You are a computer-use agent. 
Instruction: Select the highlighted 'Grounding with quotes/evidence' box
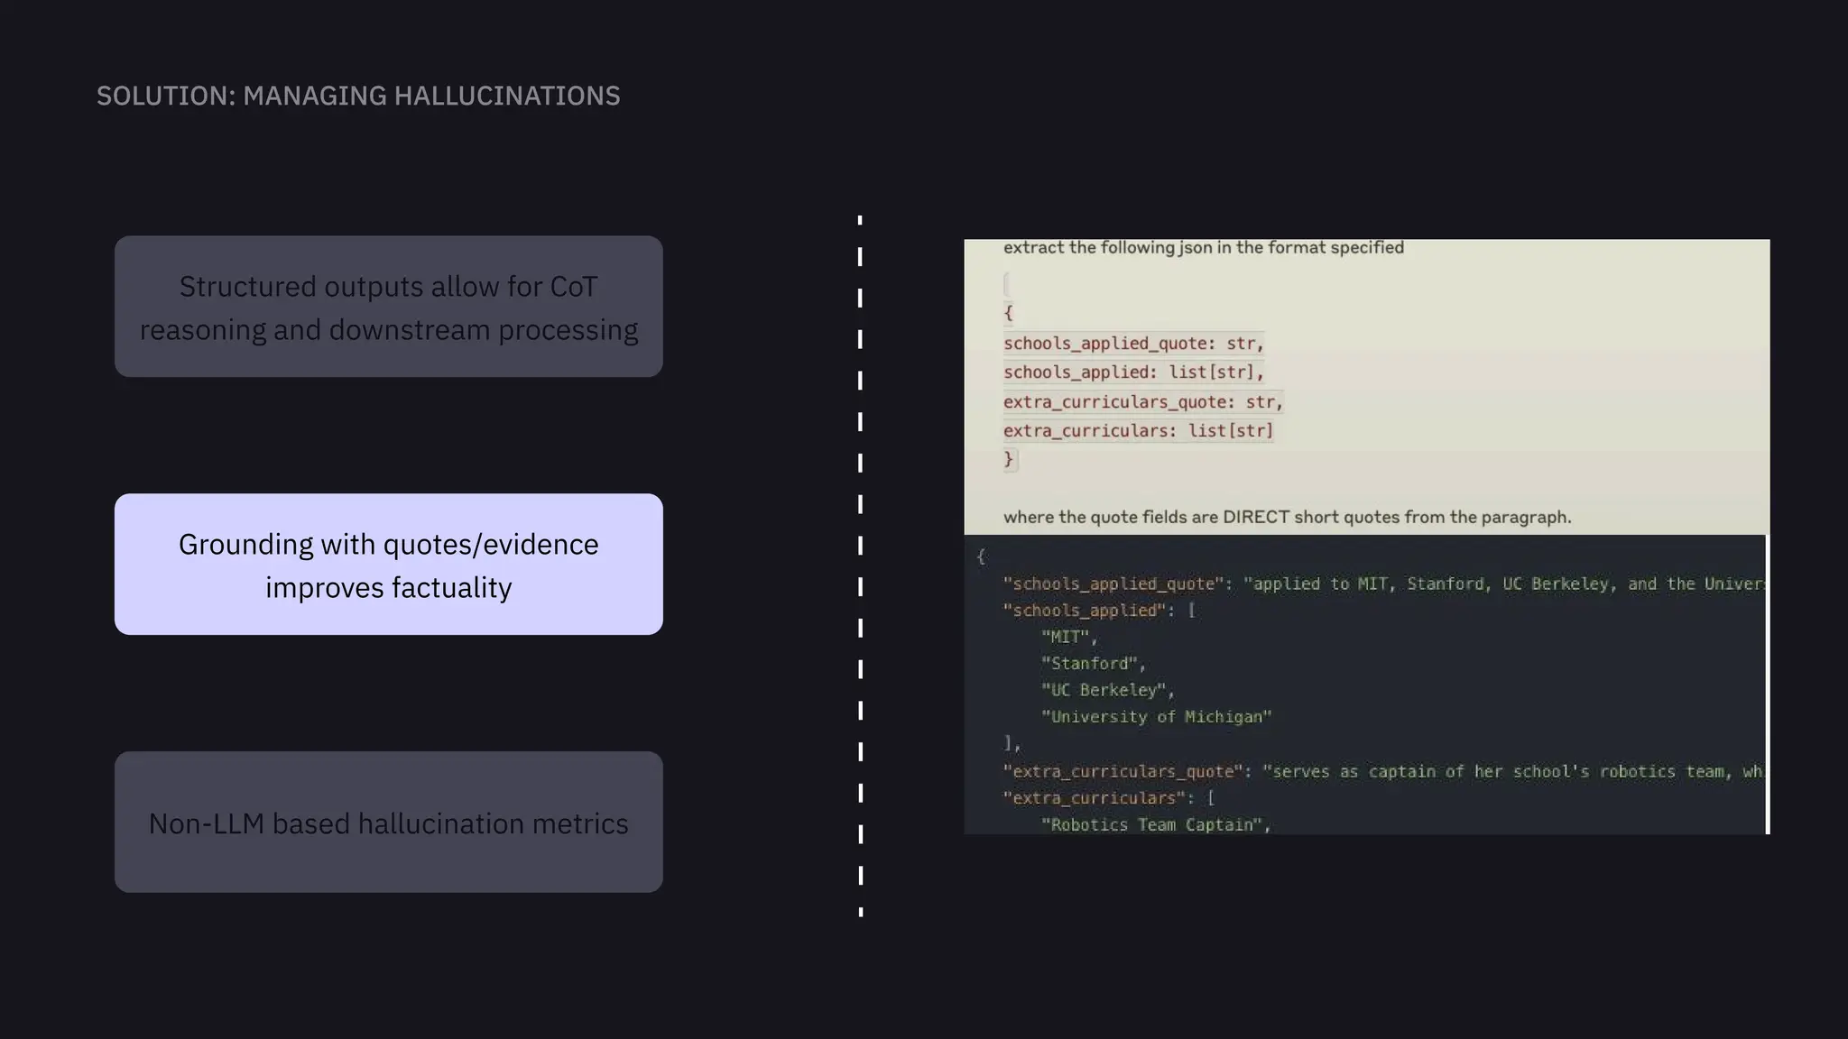(x=388, y=565)
